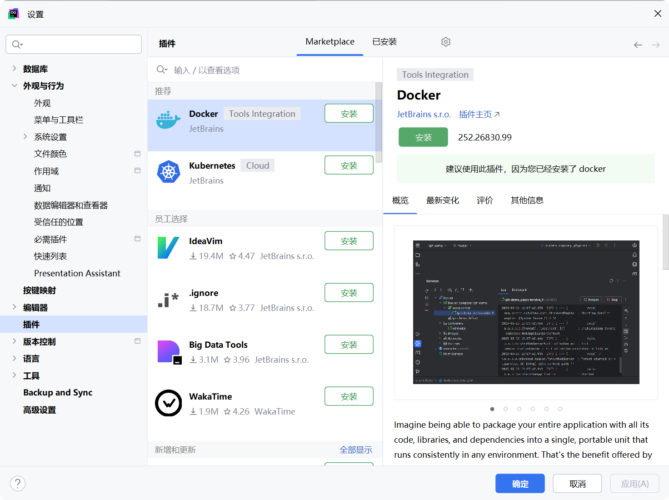This screenshot has height=500, width=669.
Task: Click the IdeaVim plugin icon
Action: [x=169, y=247]
